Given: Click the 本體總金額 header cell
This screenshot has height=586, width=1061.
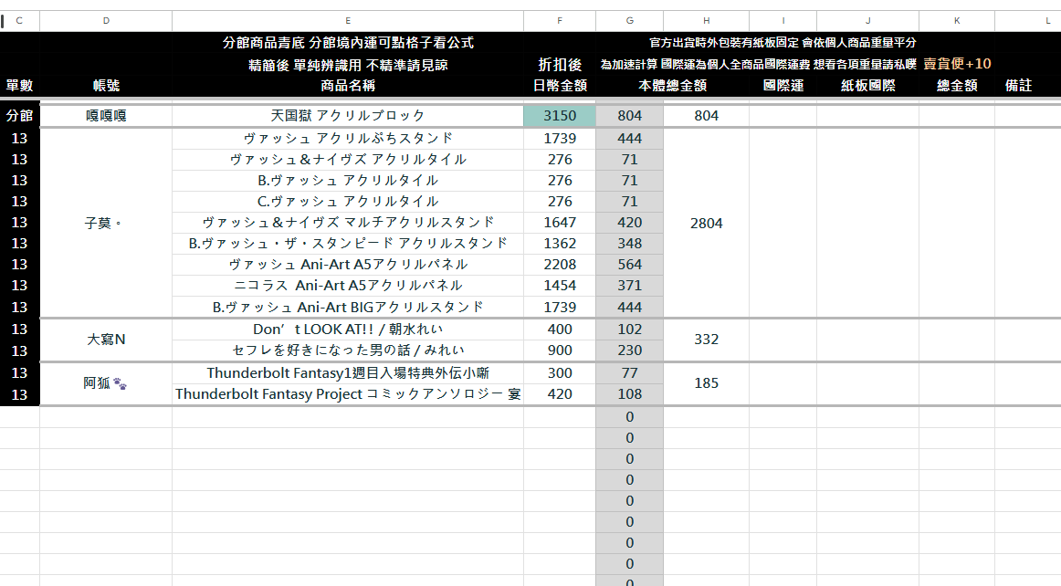Looking at the screenshot, I should 673,85.
